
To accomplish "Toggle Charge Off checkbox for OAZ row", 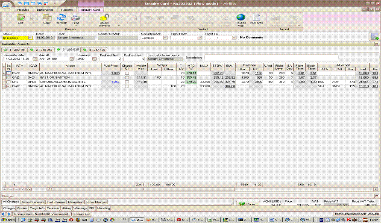I will pos(127,77).
